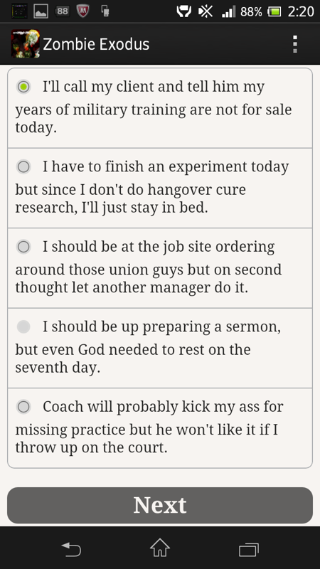Tap the 2:20 clock in status bar
This screenshot has height=569, width=320.
tap(300, 11)
